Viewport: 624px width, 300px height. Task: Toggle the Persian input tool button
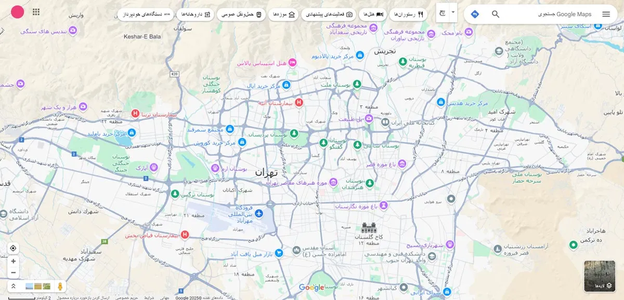click(443, 13)
